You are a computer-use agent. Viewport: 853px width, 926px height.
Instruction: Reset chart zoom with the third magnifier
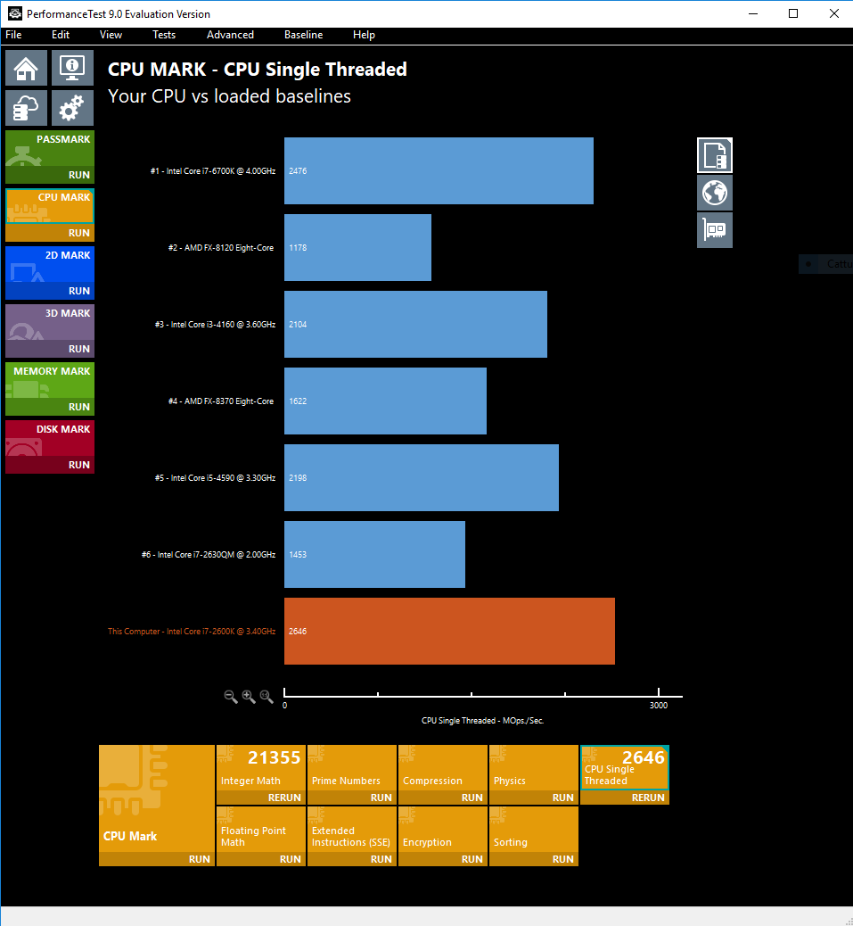pyautogui.click(x=267, y=697)
